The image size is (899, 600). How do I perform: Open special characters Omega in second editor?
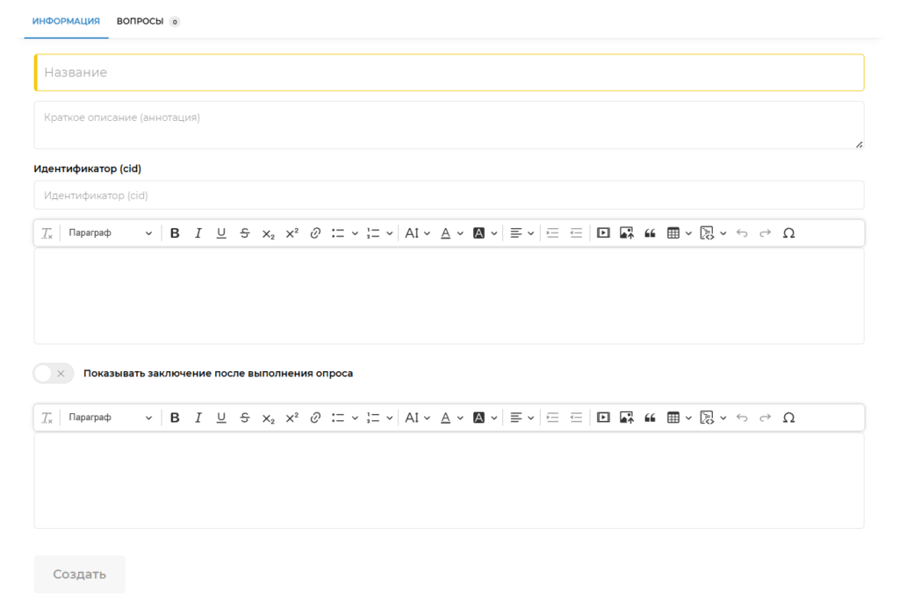(788, 418)
